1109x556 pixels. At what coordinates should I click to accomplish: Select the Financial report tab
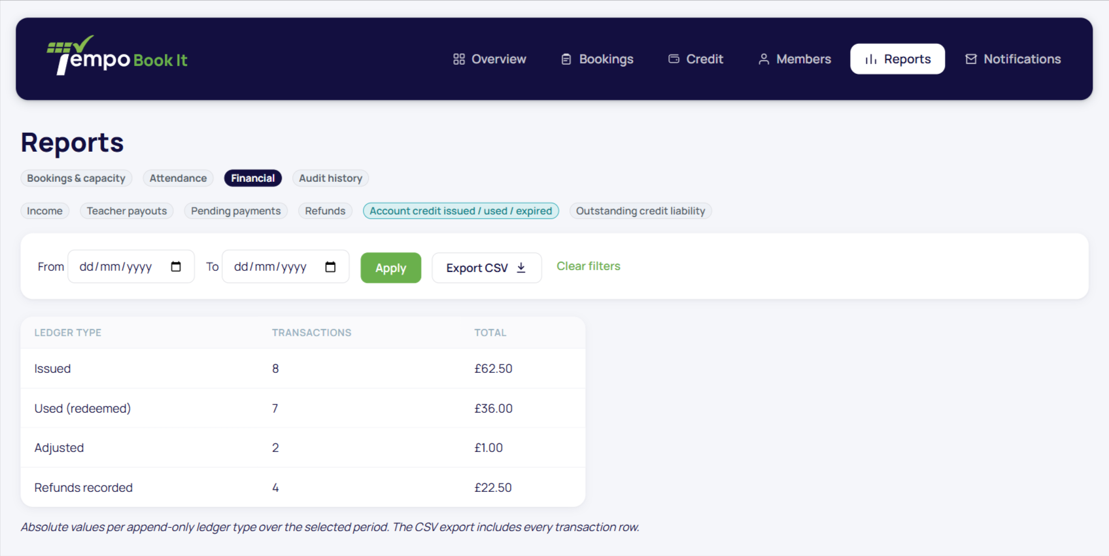coord(252,178)
